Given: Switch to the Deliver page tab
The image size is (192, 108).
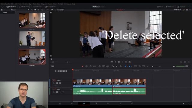Looking at the screenshot, I should pos(132,103).
